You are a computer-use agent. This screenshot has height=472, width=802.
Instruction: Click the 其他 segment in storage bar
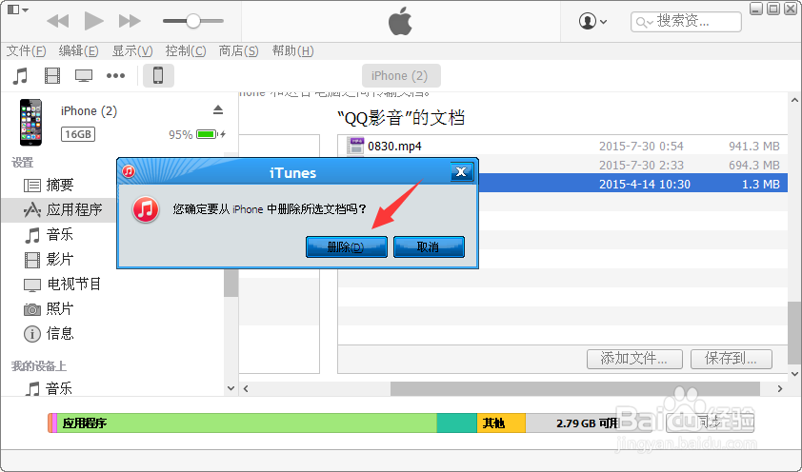tap(501, 423)
